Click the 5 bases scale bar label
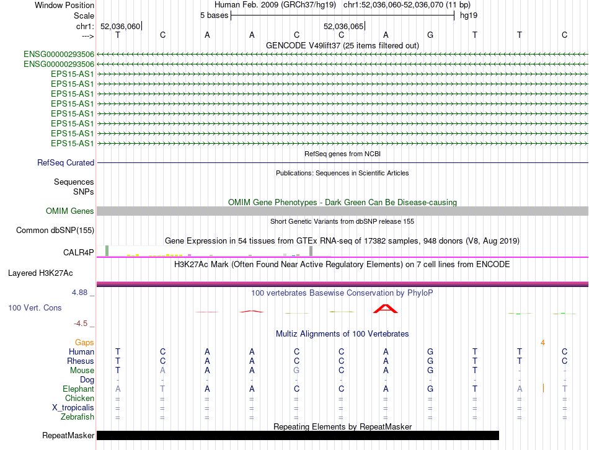This screenshot has height=450, width=589. [x=214, y=15]
